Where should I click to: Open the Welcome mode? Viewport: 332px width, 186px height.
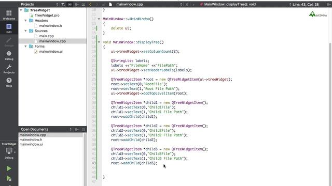pos(9,15)
